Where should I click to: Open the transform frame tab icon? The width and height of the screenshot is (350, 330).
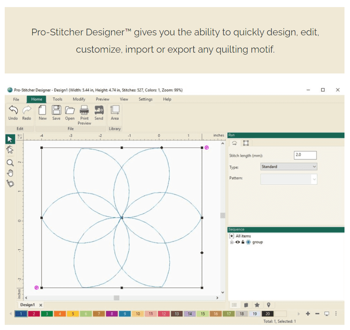pyautogui.click(x=246, y=143)
